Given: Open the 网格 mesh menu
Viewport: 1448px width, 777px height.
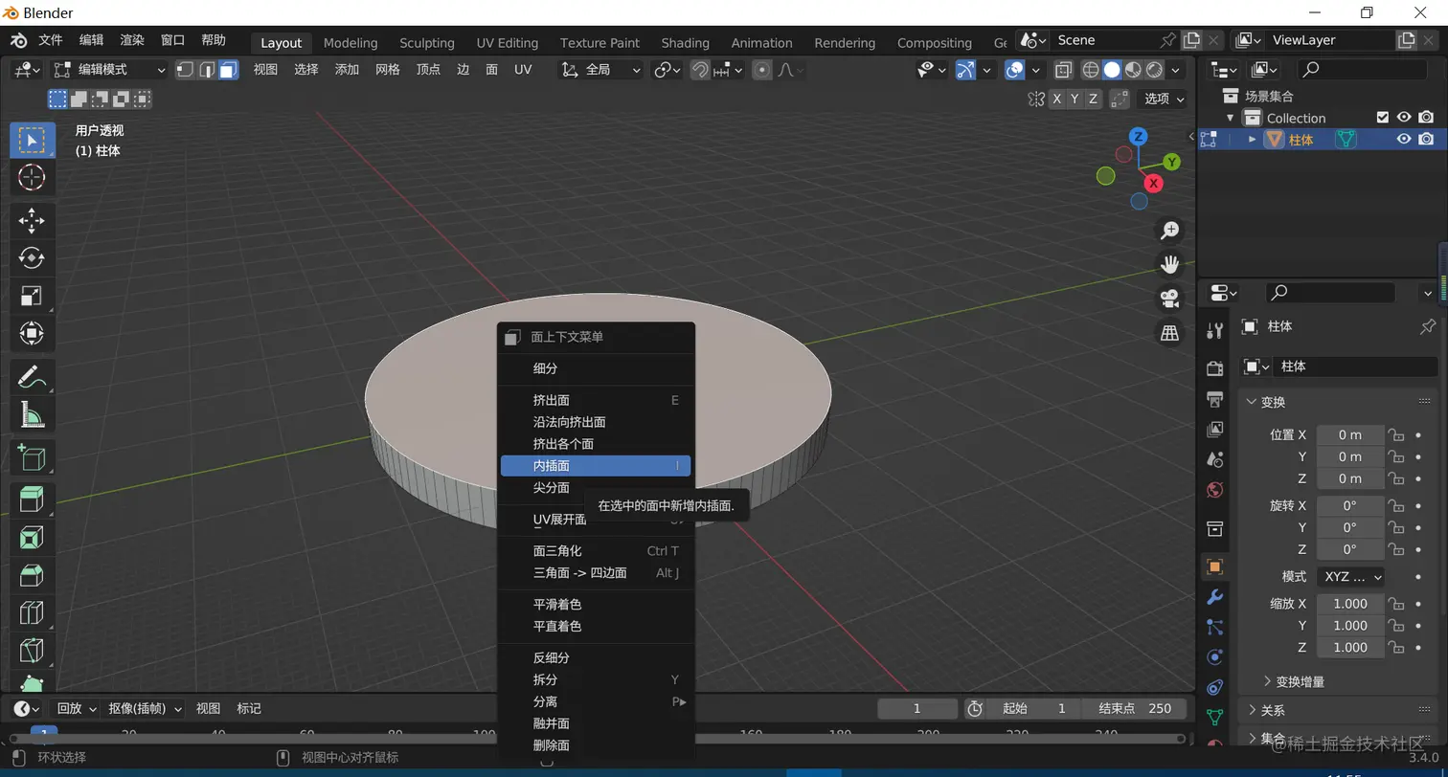Looking at the screenshot, I should click(x=388, y=69).
